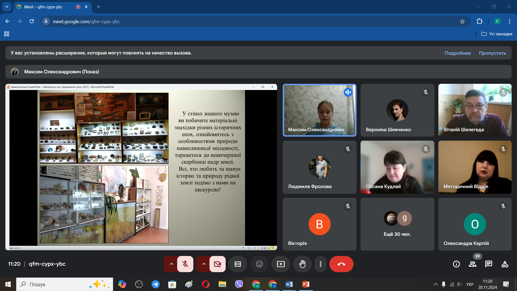Screen dimensions: 517x291
Task: Open Усі закладки bookmarks folder
Action: [x=497, y=34]
